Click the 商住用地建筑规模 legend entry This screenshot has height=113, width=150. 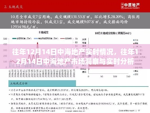click(46, 38)
